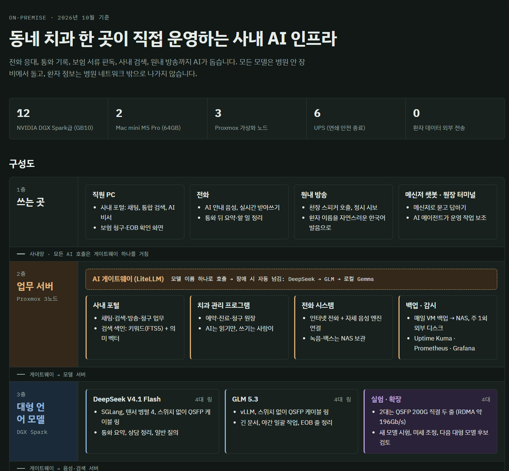Click the 'DeepSeek V4.1 Flash' card title
Viewport: 509px width, 471px height.
click(x=127, y=399)
